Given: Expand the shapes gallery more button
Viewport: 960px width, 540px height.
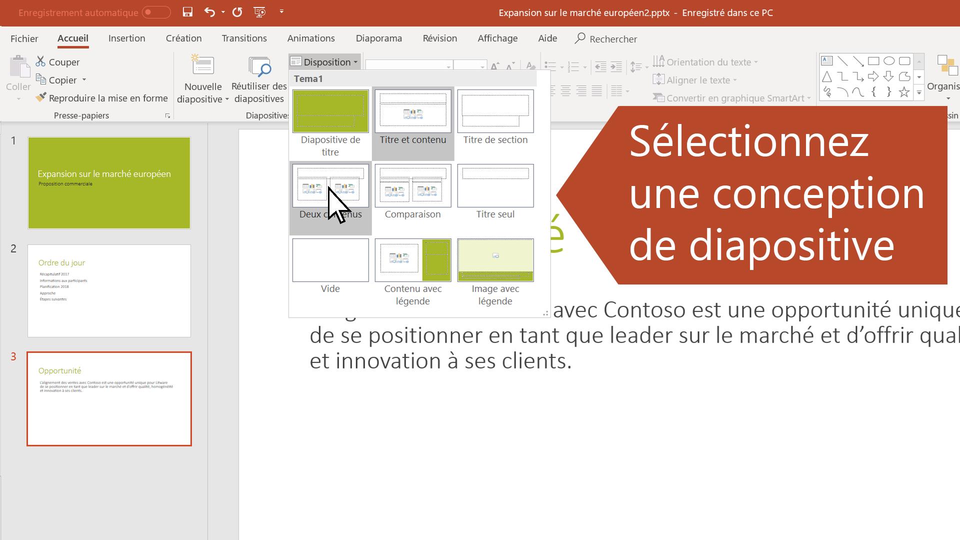Looking at the screenshot, I should tap(919, 92).
